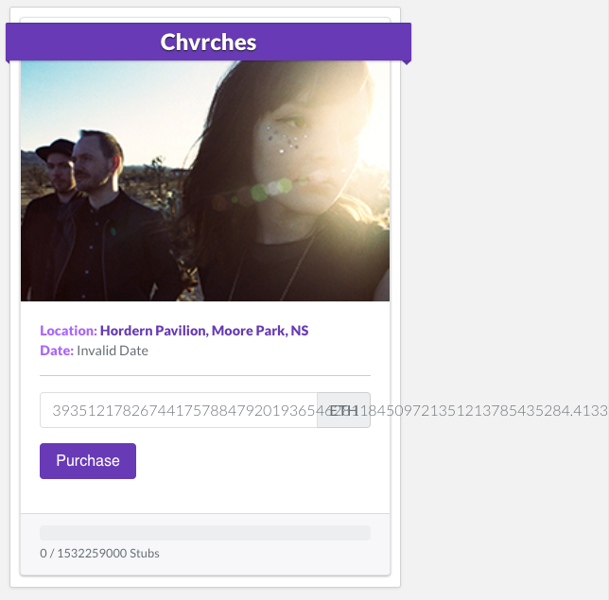This screenshot has width=609, height=600.
Task: Click the 'Invalid Date' value
Action: coord(113,351)
